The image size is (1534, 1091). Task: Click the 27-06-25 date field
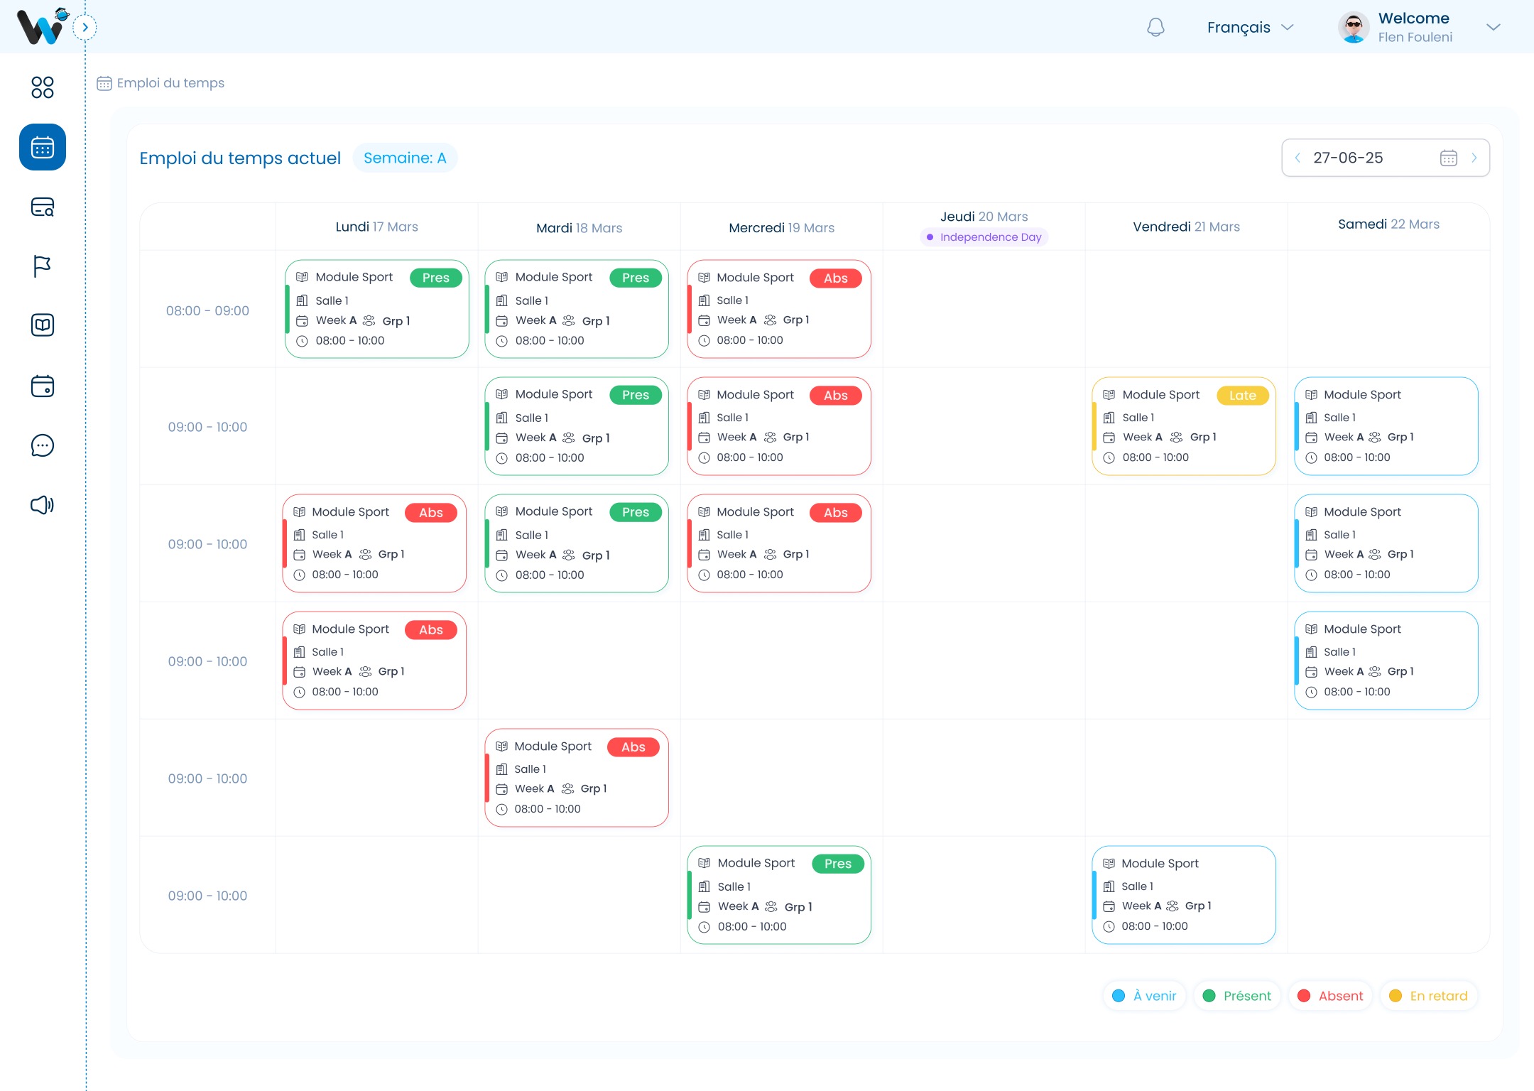(x=1386, y=158)
